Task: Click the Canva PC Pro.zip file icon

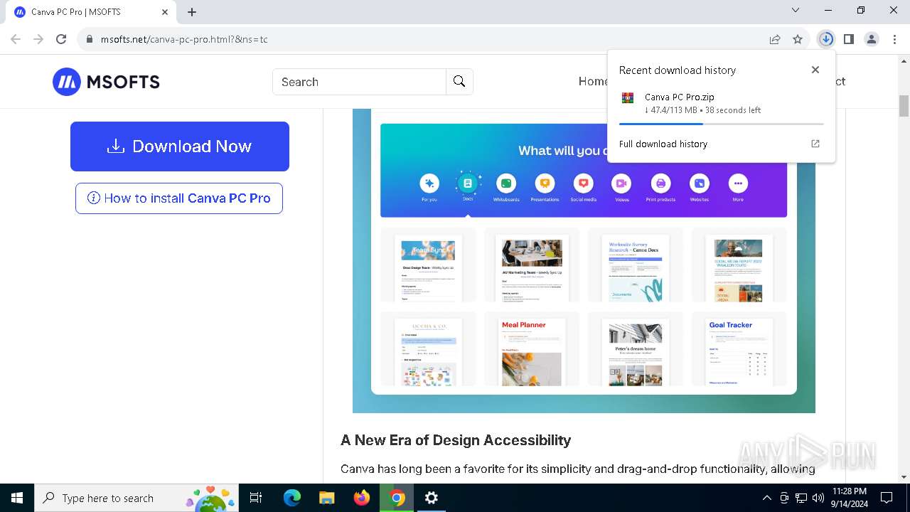Action: point(627,98)
